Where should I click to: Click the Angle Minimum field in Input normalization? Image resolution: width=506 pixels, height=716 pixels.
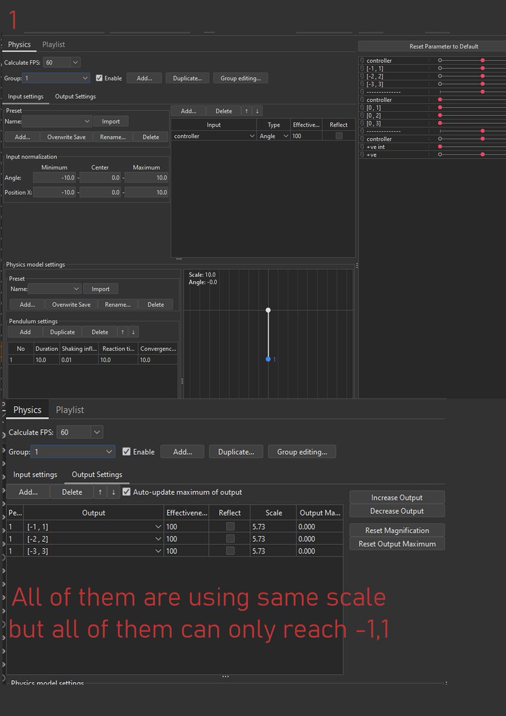click(x=54, y=178)
